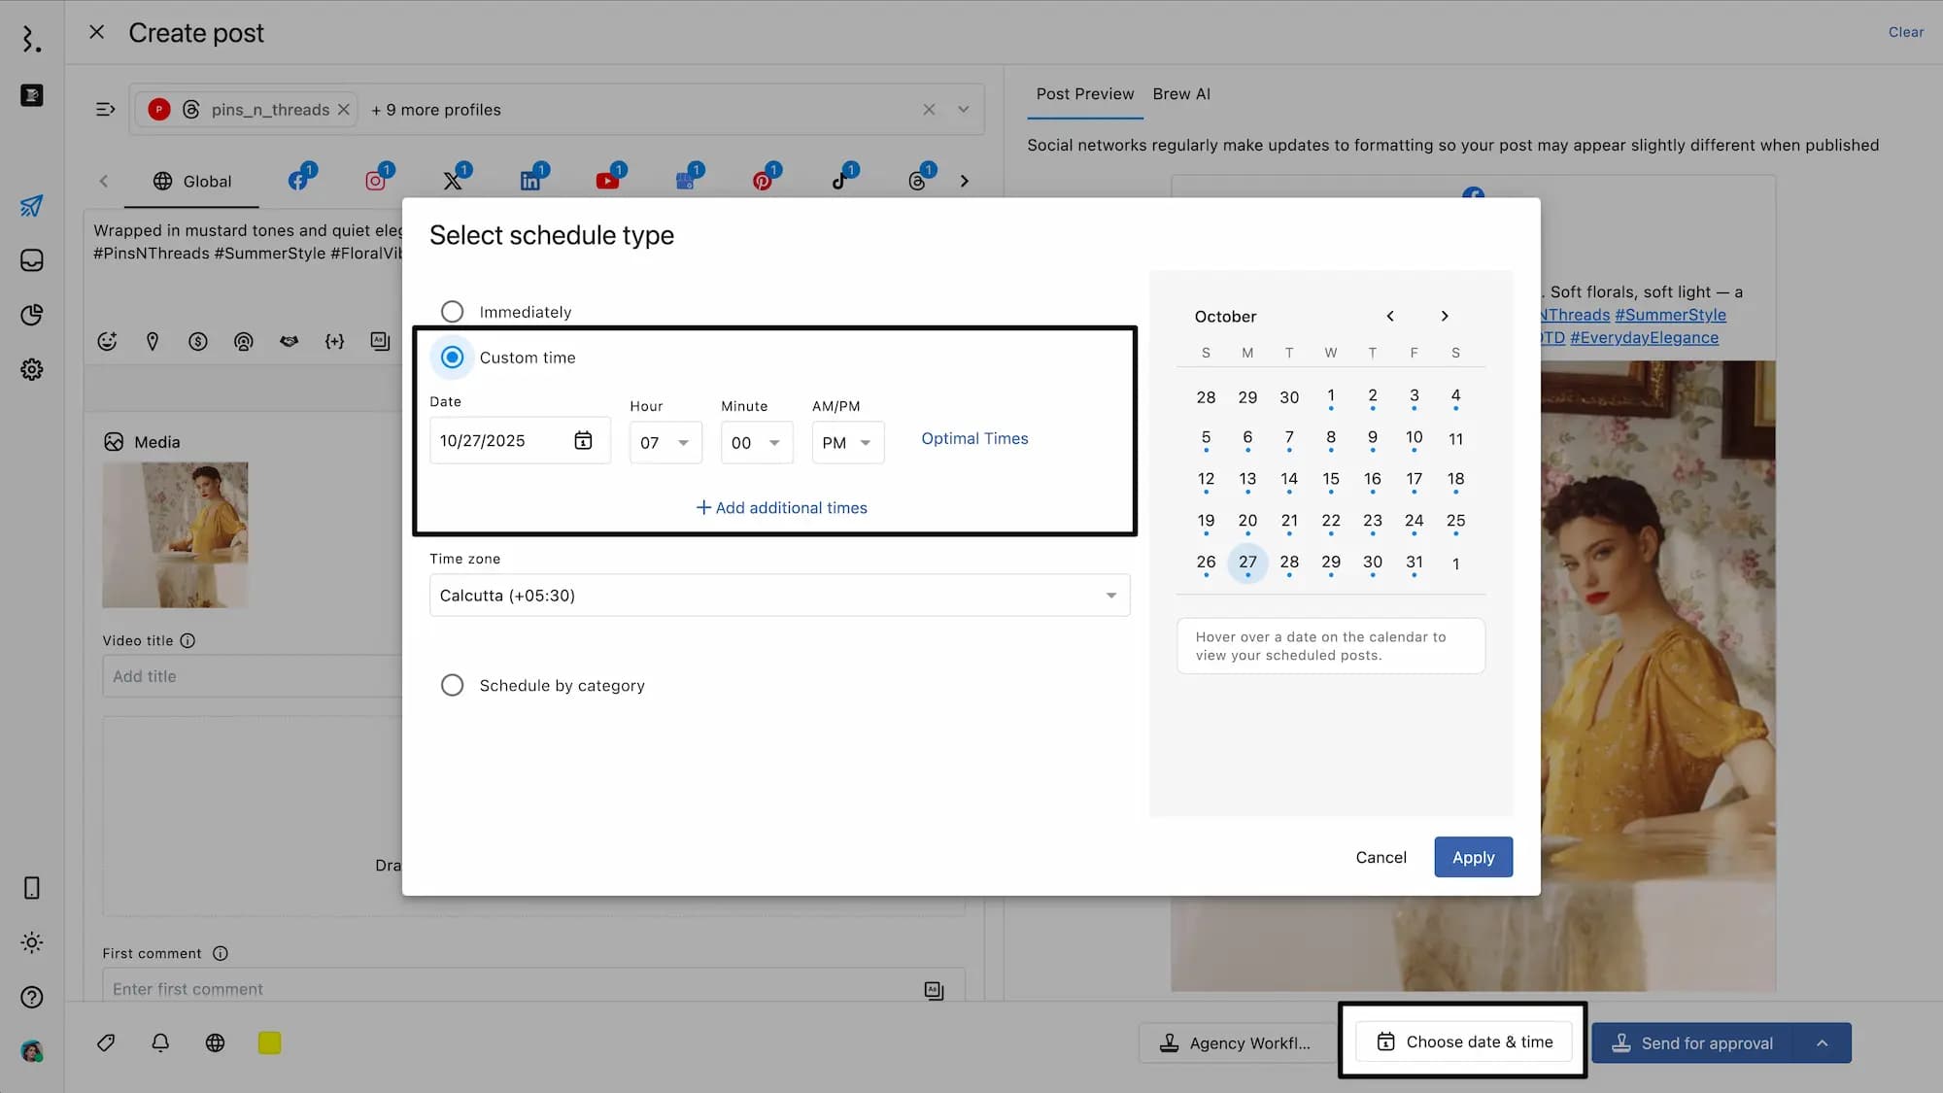Expand the AM/PM dropdown

[x=847, y=443]
